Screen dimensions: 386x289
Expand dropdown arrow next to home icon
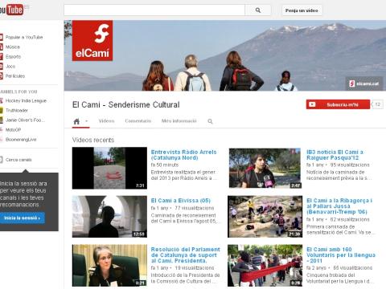[87, 121]
